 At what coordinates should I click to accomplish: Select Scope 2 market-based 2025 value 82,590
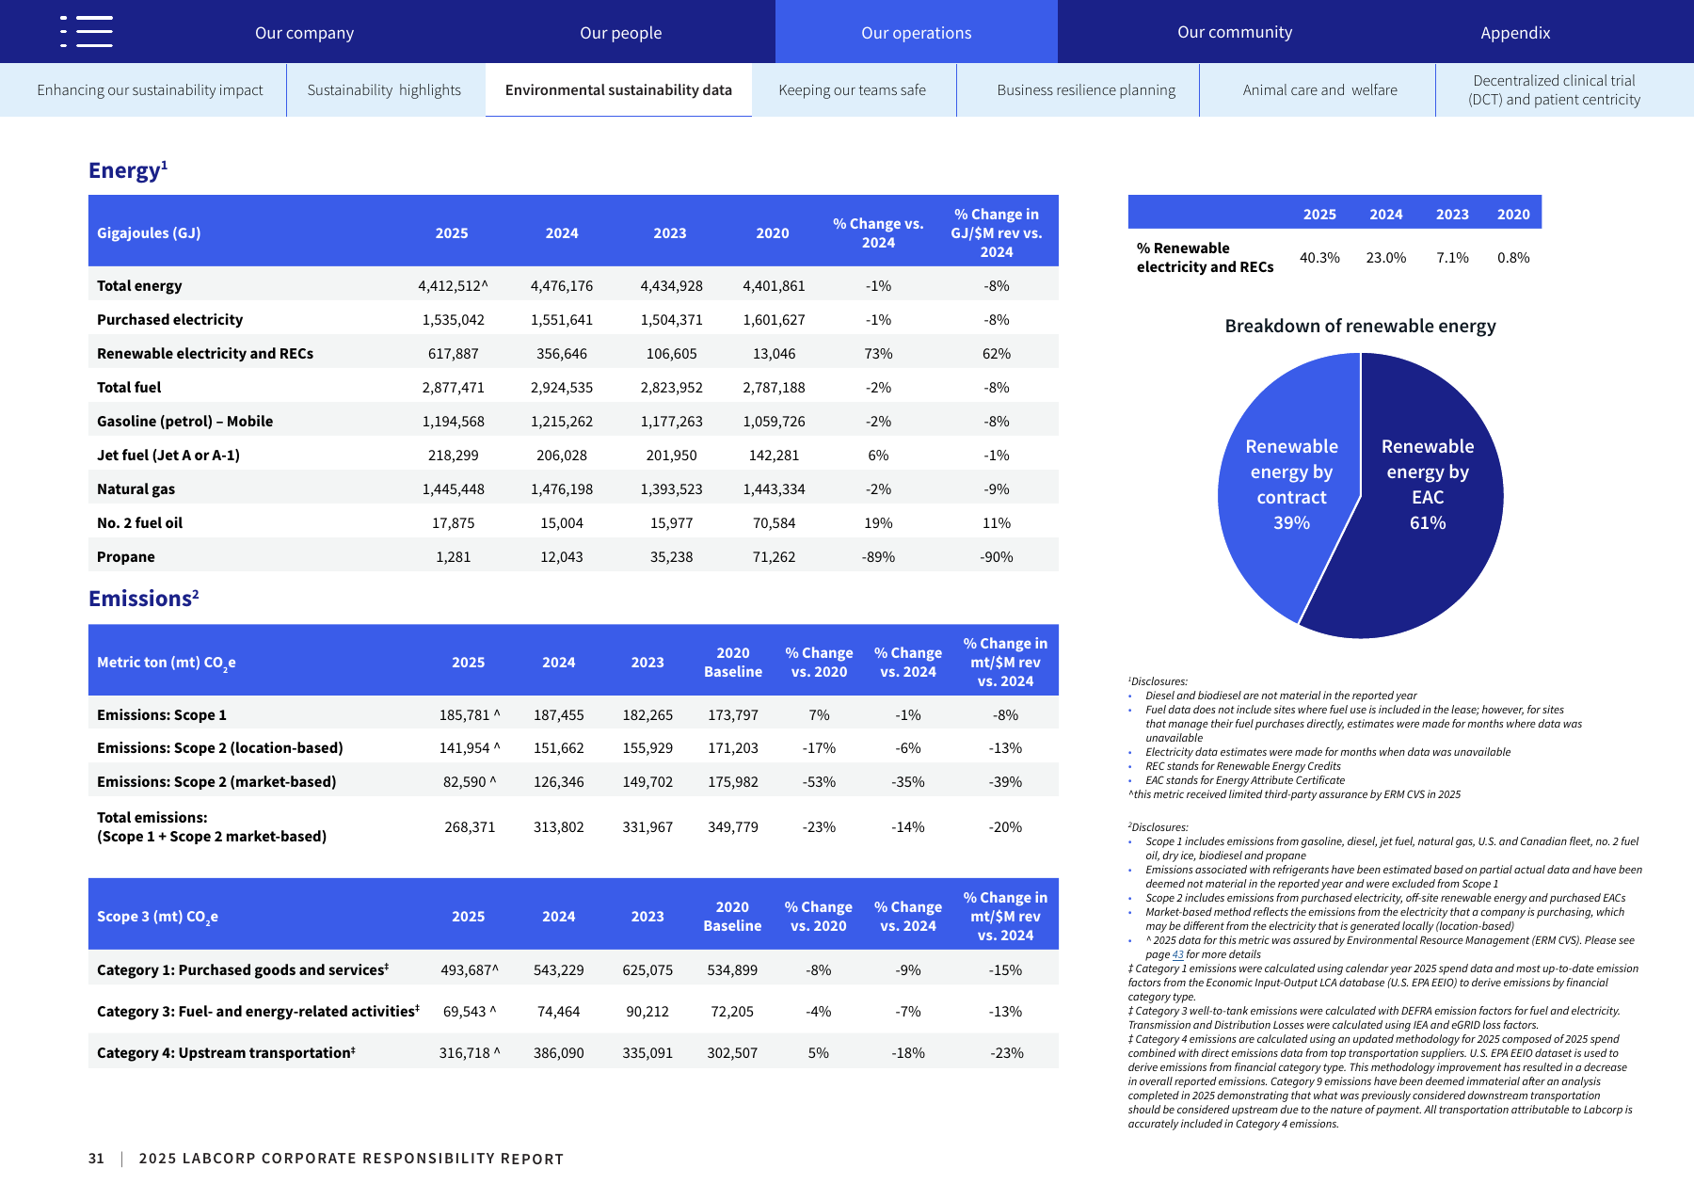tap(469, 782)
